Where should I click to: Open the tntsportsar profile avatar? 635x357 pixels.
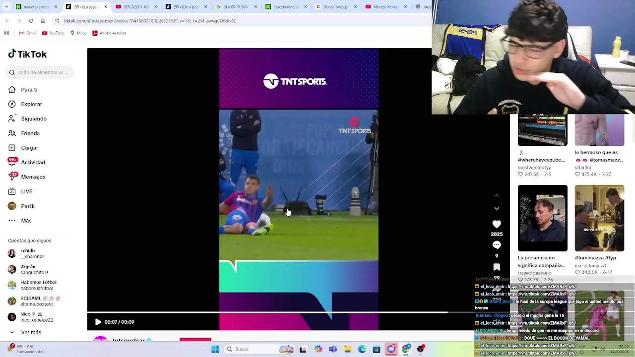[x=101, y=339]
